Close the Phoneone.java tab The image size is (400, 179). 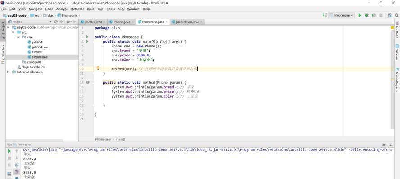click(x=167, y=22)
